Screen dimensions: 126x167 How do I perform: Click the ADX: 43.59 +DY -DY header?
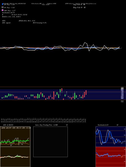16,128
